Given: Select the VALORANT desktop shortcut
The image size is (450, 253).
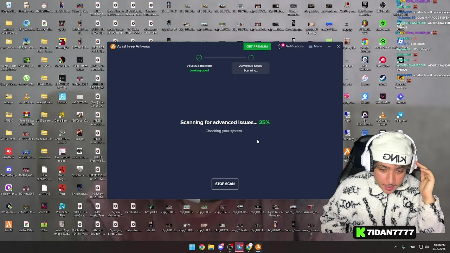Looking at the screenshot, I should point(382,98).
